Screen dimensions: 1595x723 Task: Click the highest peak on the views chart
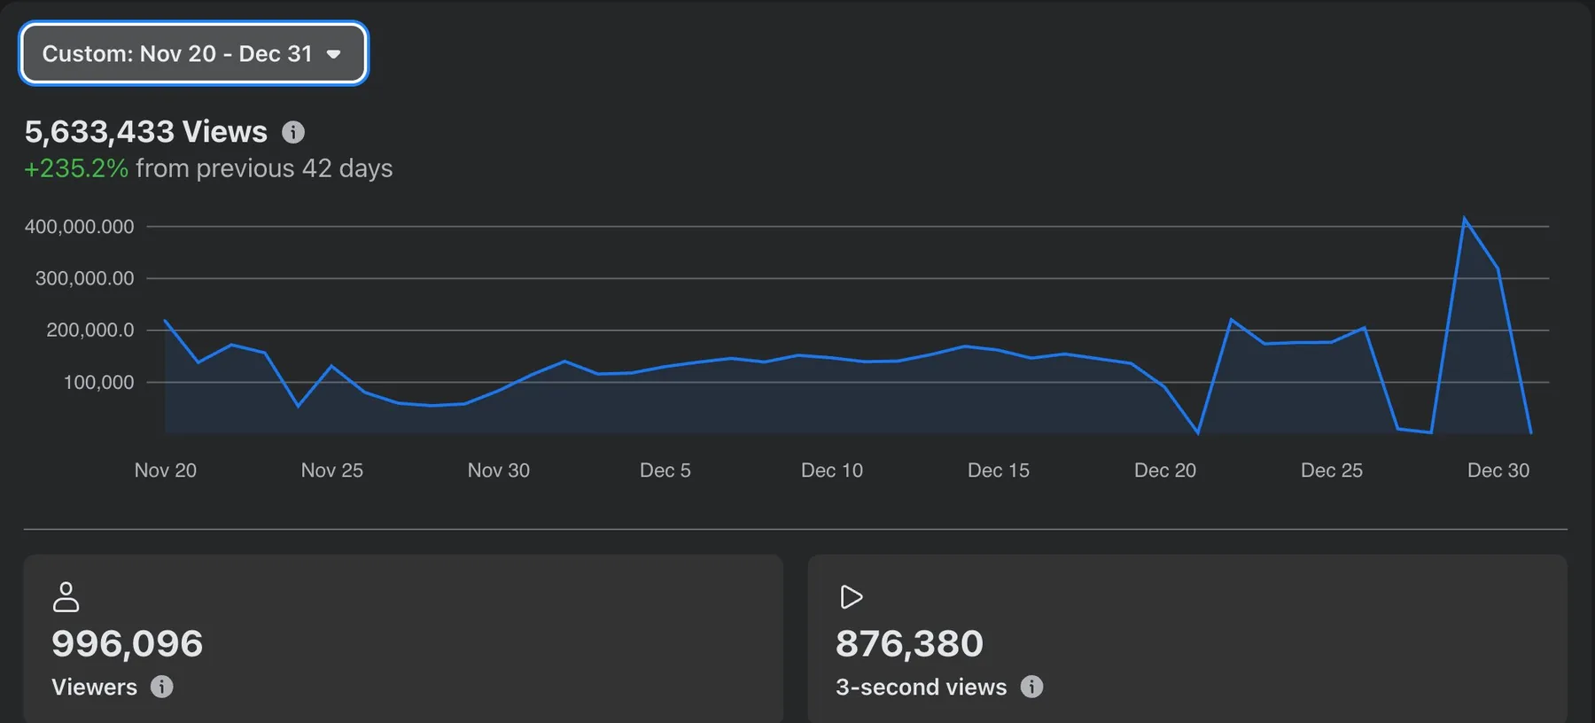pyautogui.click(x=1465, y=219)
